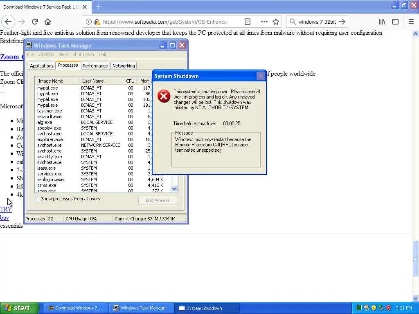Open page actions three-dots menu

point(264,22)
